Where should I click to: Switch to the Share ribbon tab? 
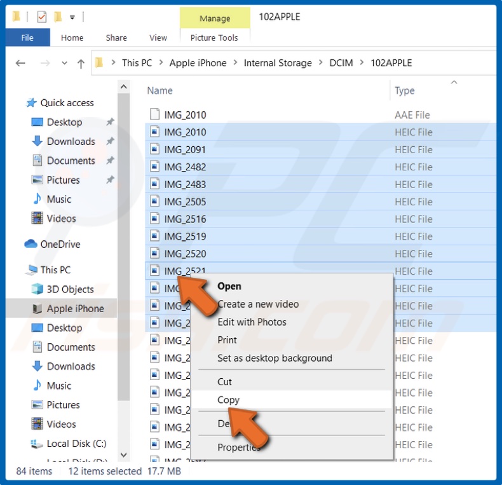point(116,38)
